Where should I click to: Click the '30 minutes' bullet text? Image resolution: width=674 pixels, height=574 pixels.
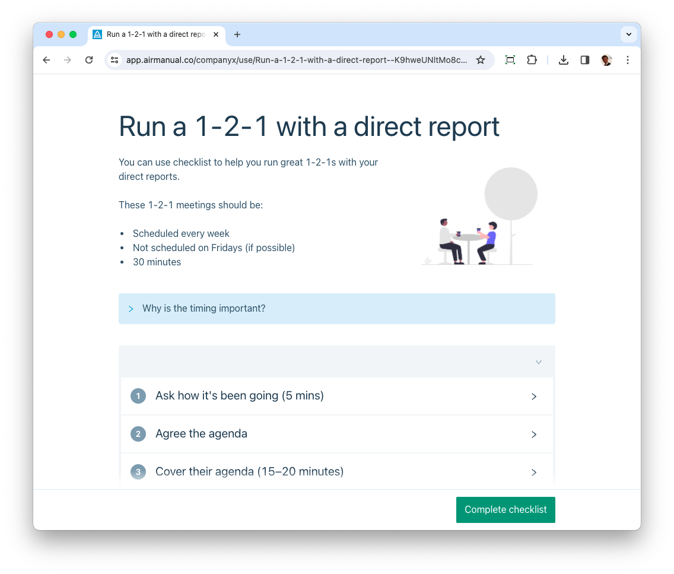[157, 262]
